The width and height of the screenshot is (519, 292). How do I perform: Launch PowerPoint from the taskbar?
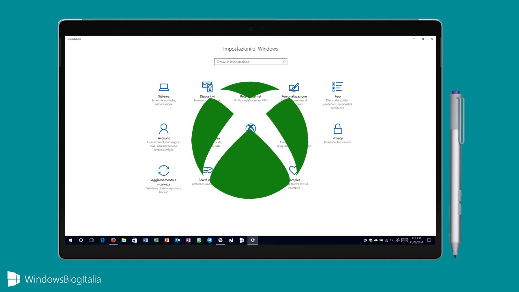coord(167,240)
